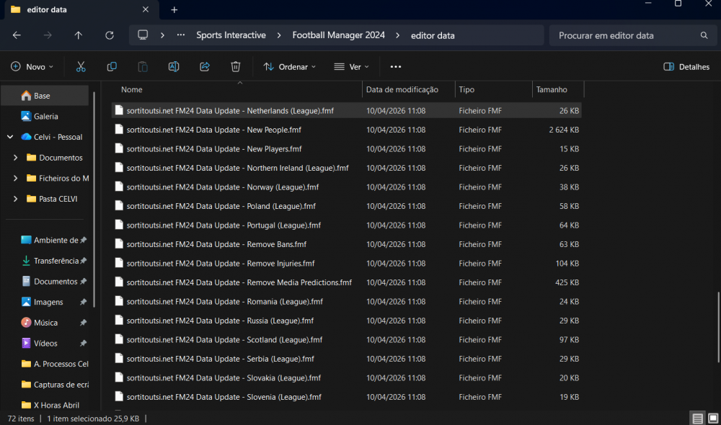Close the editor data tab
This screenshot has width=721, height=425.
tap(146, 9)
